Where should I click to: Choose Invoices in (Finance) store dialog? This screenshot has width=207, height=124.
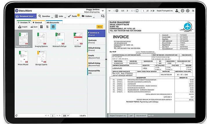pyautogui.click(x=96, y=34)
